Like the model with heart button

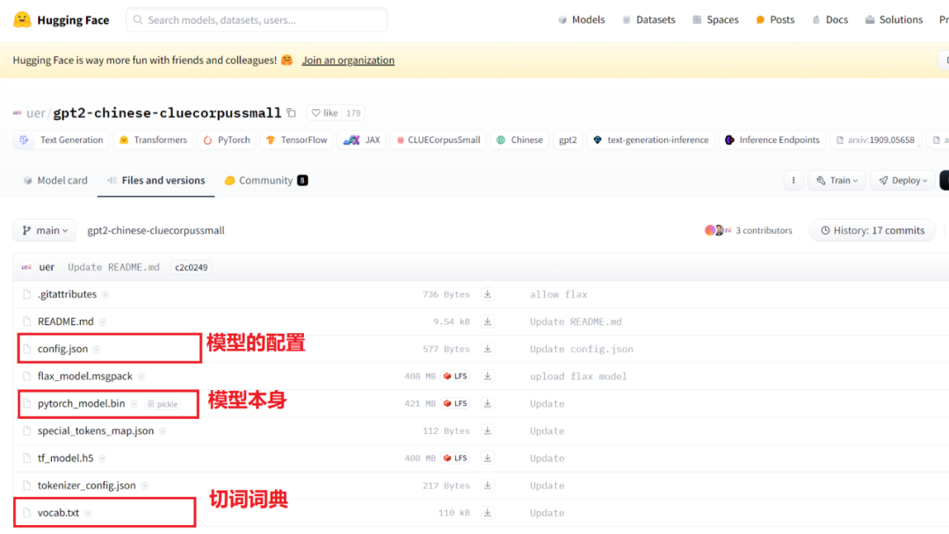coord(324,113)
